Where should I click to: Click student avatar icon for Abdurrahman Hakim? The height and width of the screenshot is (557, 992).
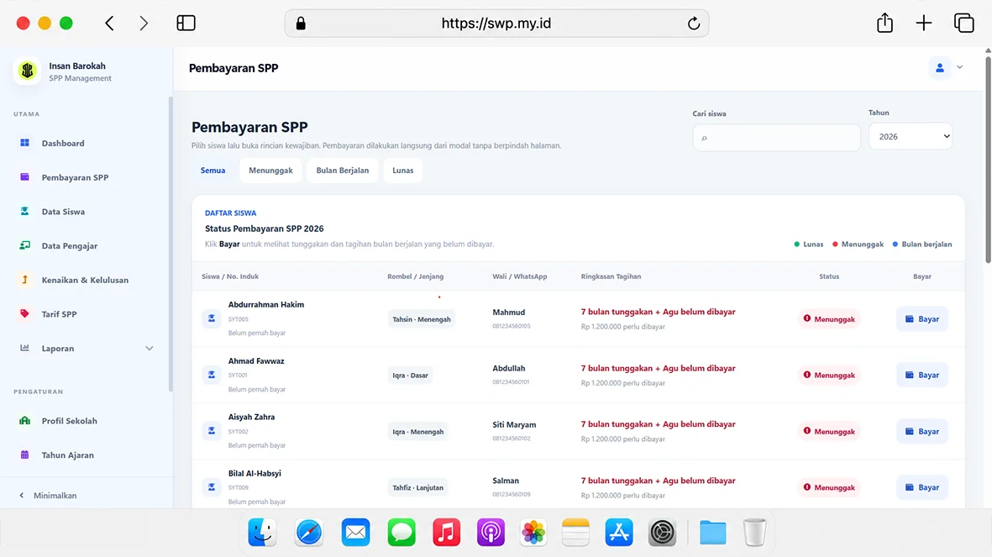point(212,318)
